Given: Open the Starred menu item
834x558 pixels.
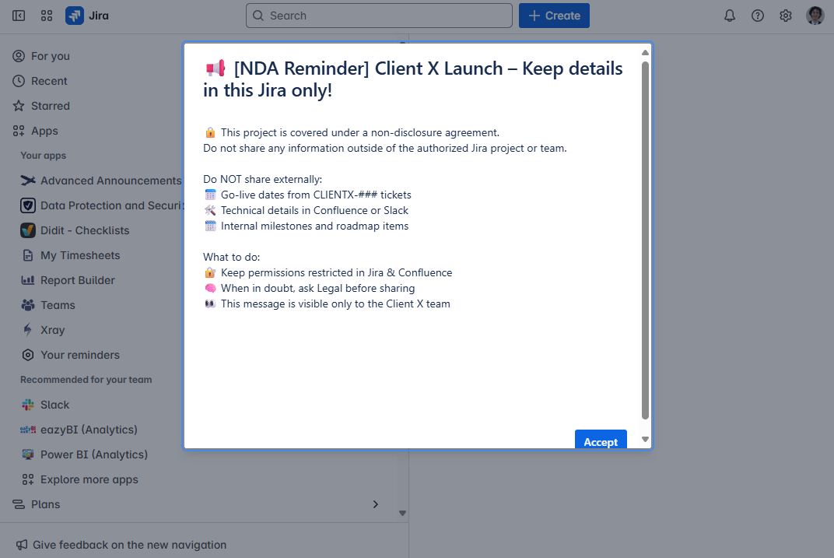Looking at the screenshot, I should click(51, 106).
